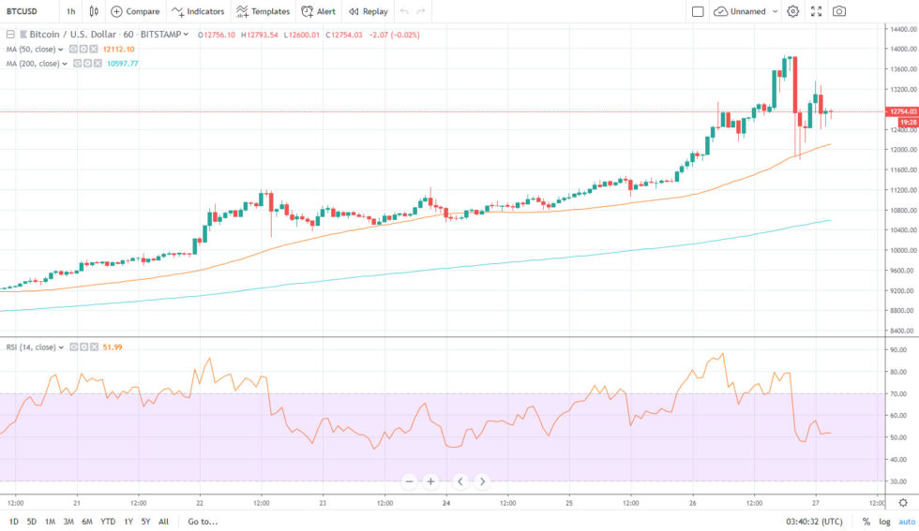919x531 pixels.
Task: Zoom in chart with plus button
Action: click(430, 481)
